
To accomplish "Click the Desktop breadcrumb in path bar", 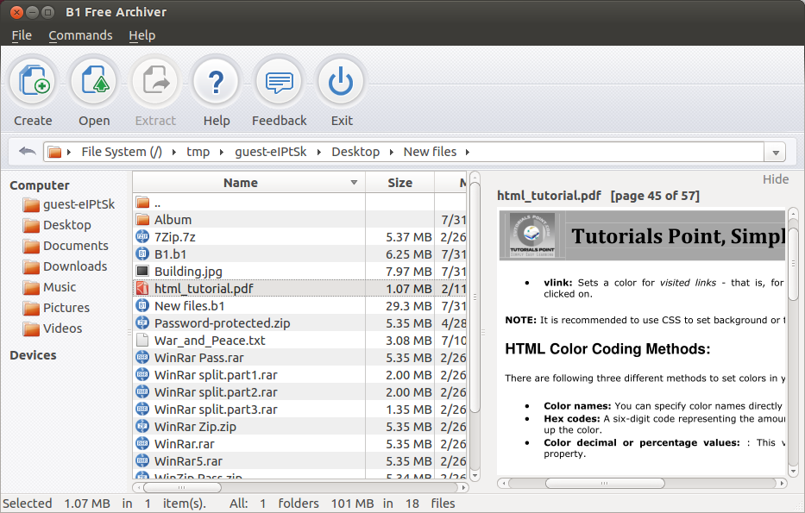I will click(355, 152).
